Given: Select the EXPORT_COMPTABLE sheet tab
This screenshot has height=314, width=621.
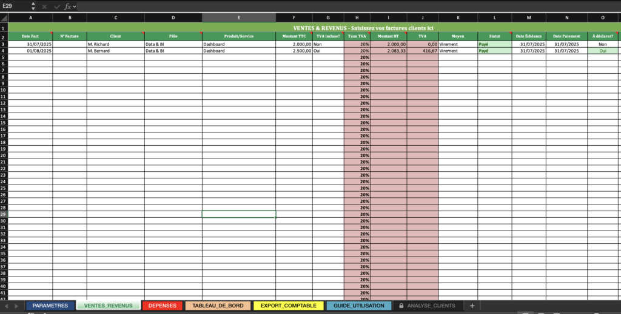Looking at the screenshot, I should (x=288, y=306).
